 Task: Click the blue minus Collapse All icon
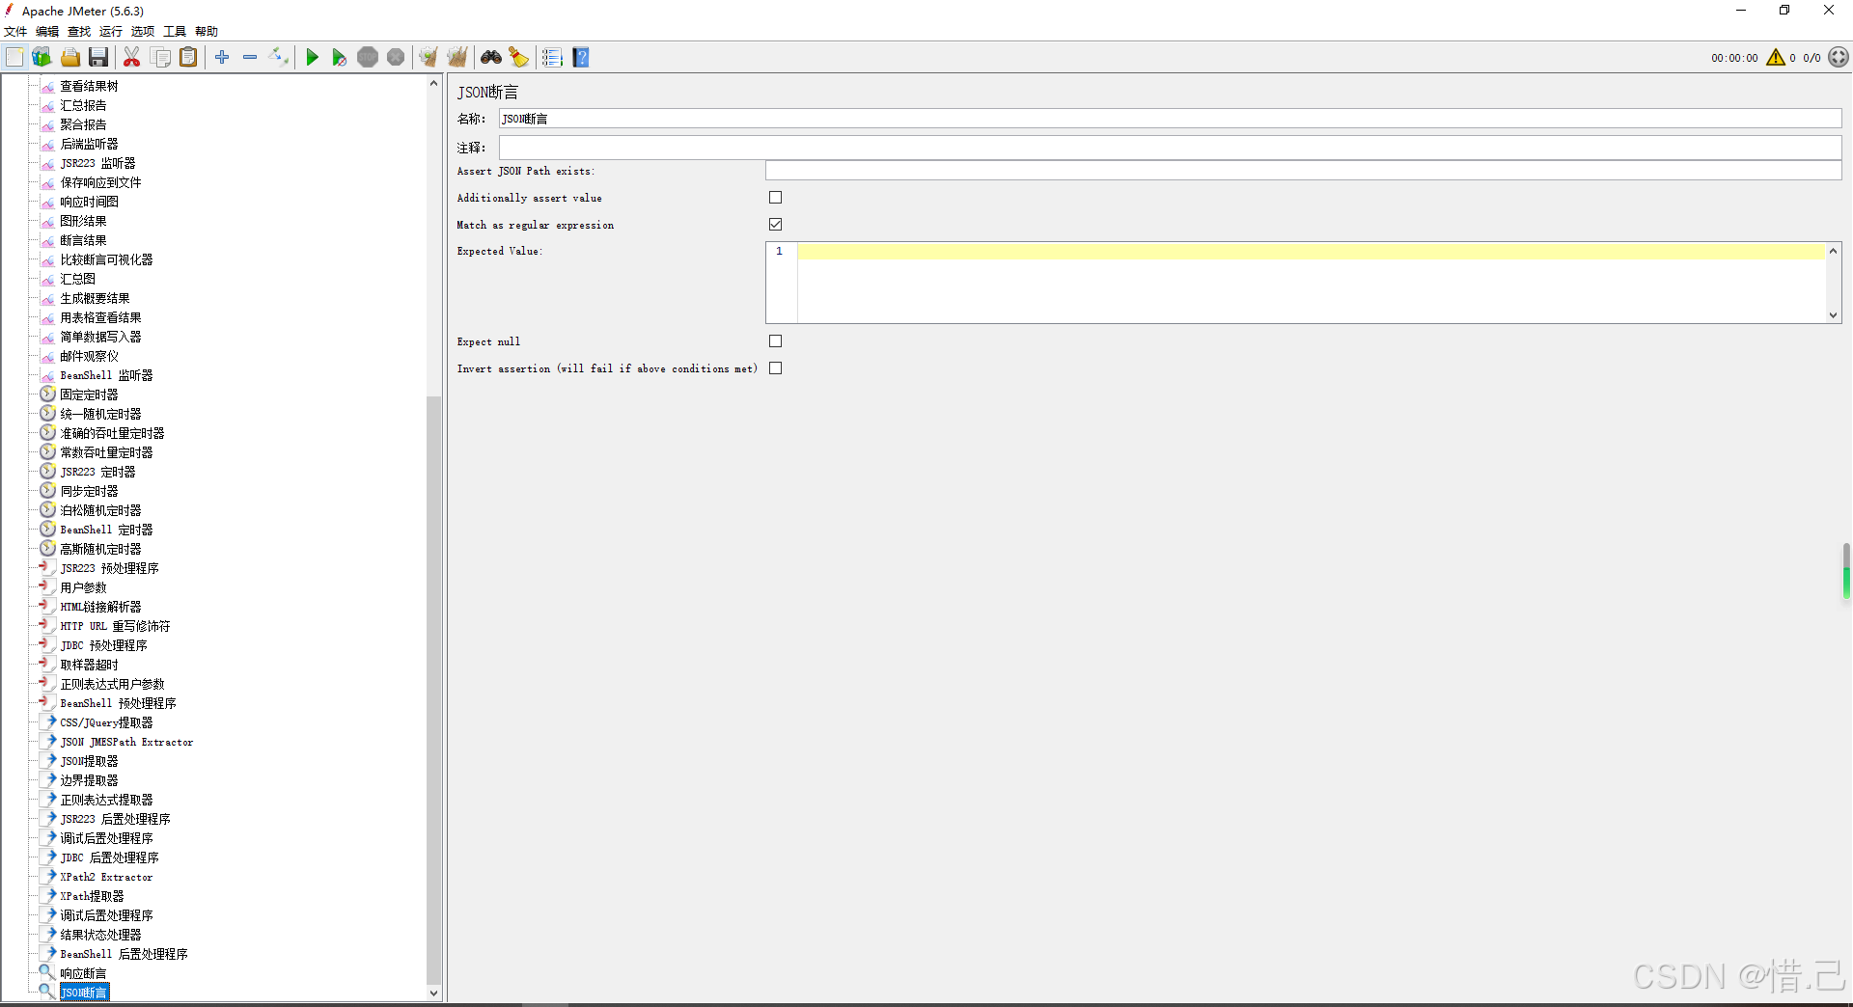(x=250, y=58)
